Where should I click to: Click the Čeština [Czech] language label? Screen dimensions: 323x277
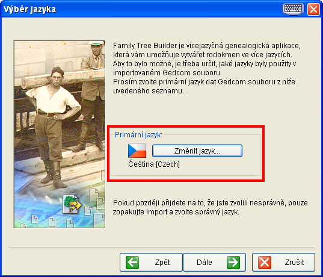pos(154,164)
